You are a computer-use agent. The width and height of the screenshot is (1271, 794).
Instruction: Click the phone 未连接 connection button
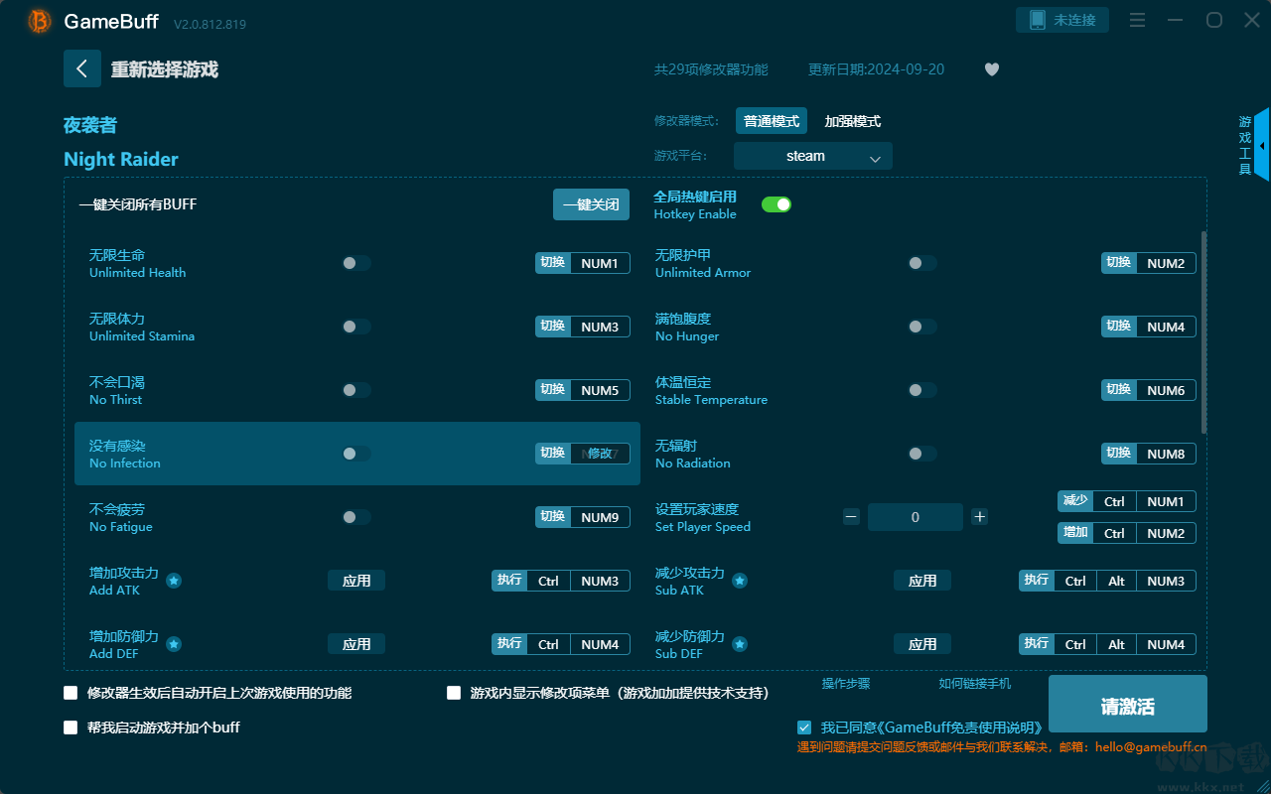coord(1062,21)
